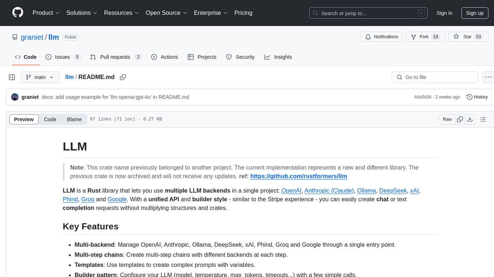
Task: Open the file History
Action: [x=477, y=97]
